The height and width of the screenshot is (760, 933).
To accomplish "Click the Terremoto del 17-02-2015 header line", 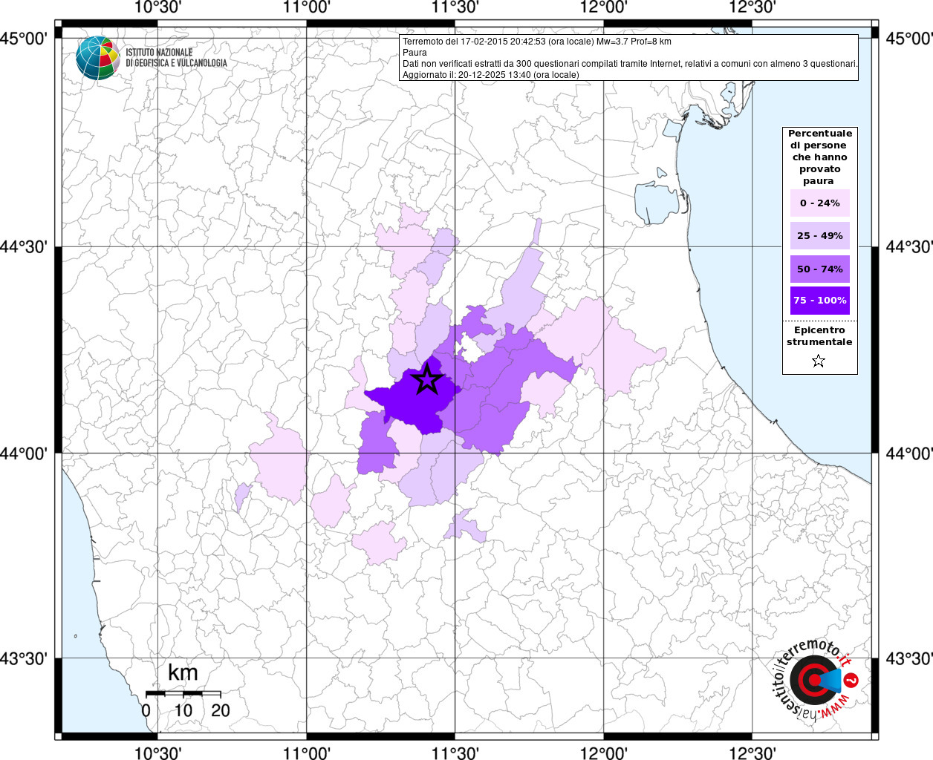I will coord(536,42).
